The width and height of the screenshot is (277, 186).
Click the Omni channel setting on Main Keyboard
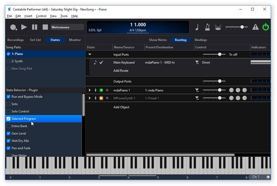pyautogui.click(x=206, y=63)
